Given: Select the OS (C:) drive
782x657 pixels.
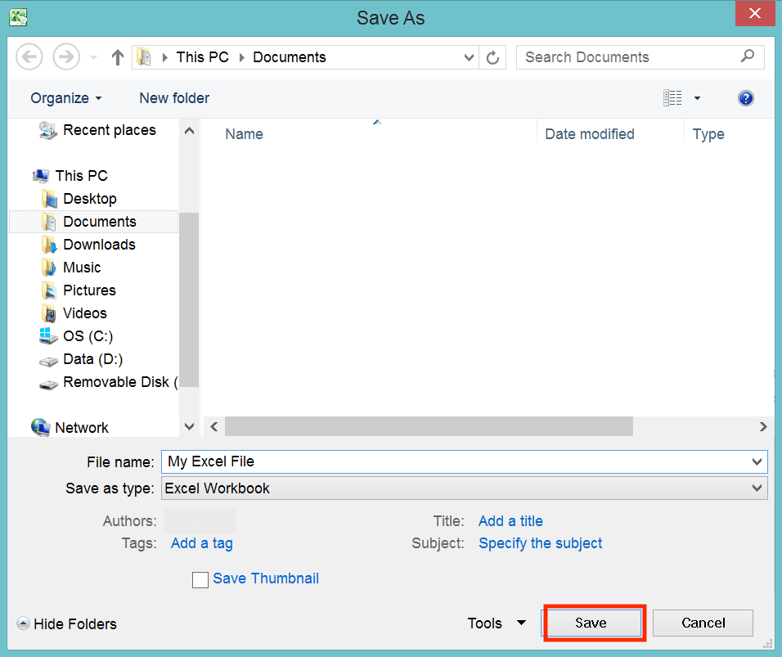Looking at the screenshot, I should tap(76, 336).
